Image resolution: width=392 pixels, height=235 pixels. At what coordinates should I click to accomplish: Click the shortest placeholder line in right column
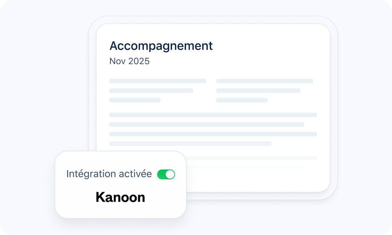pos(242,100)
